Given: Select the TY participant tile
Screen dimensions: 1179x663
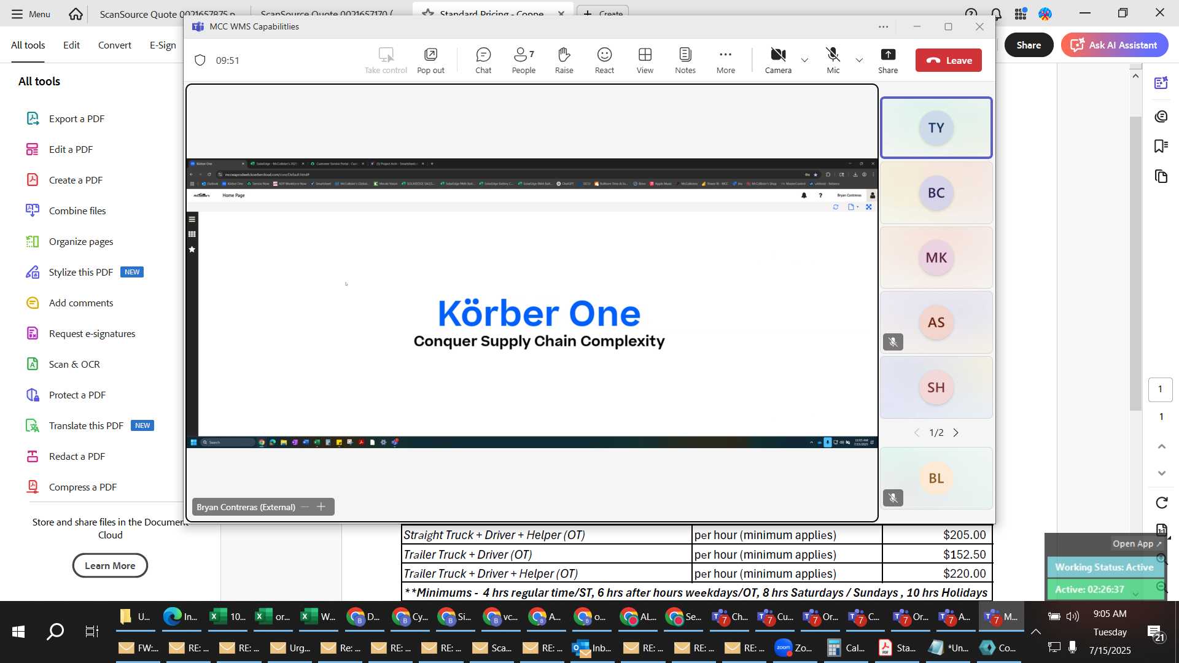Looking at the screenshot, I should 936,128.
